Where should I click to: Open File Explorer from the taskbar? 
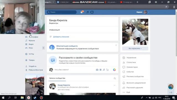point(22,97)
